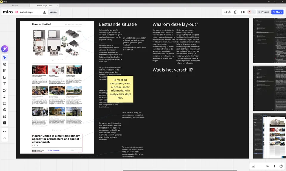Open the comments activity icon in header
The height and width of the screenshot is (171, 286).
tap(236, 12)
